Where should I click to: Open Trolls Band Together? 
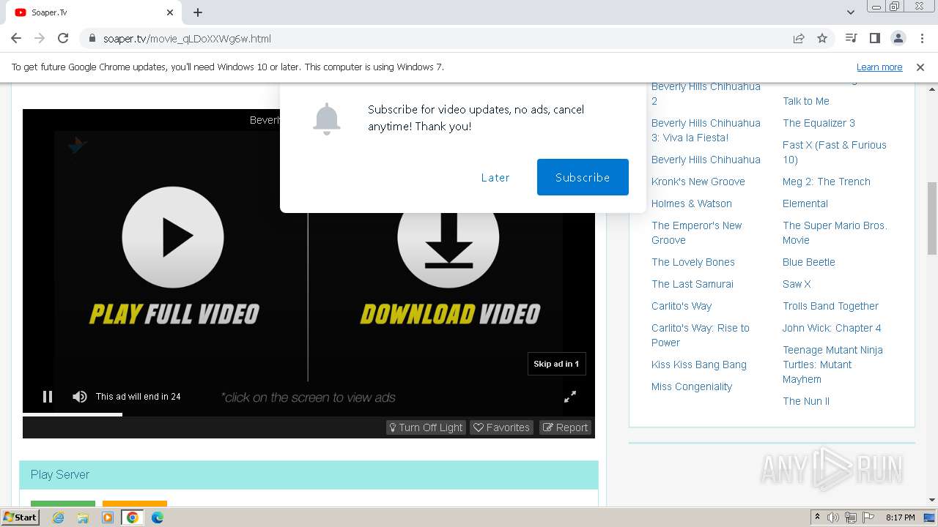tap(830, 306)
